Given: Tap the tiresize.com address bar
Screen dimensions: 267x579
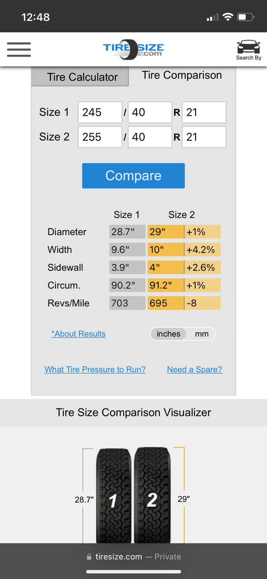Looking at the screenshot, I should pyautogui.click(x=133, y=557).
